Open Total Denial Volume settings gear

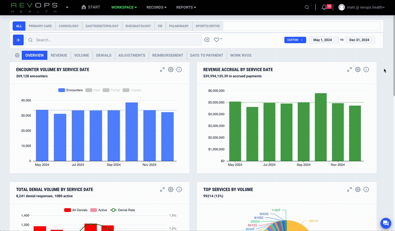coord(171,189)
